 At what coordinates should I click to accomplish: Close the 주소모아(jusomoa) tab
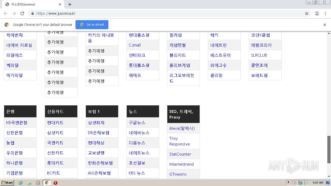(60, 4)
